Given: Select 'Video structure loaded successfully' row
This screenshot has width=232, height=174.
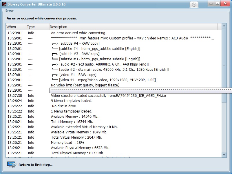Looking at the screenshot, I should (114, 95).
